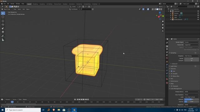Open the Material properties tab icon
The height and width of the screenshot is (112, 200).
click(x=167, y=79)
